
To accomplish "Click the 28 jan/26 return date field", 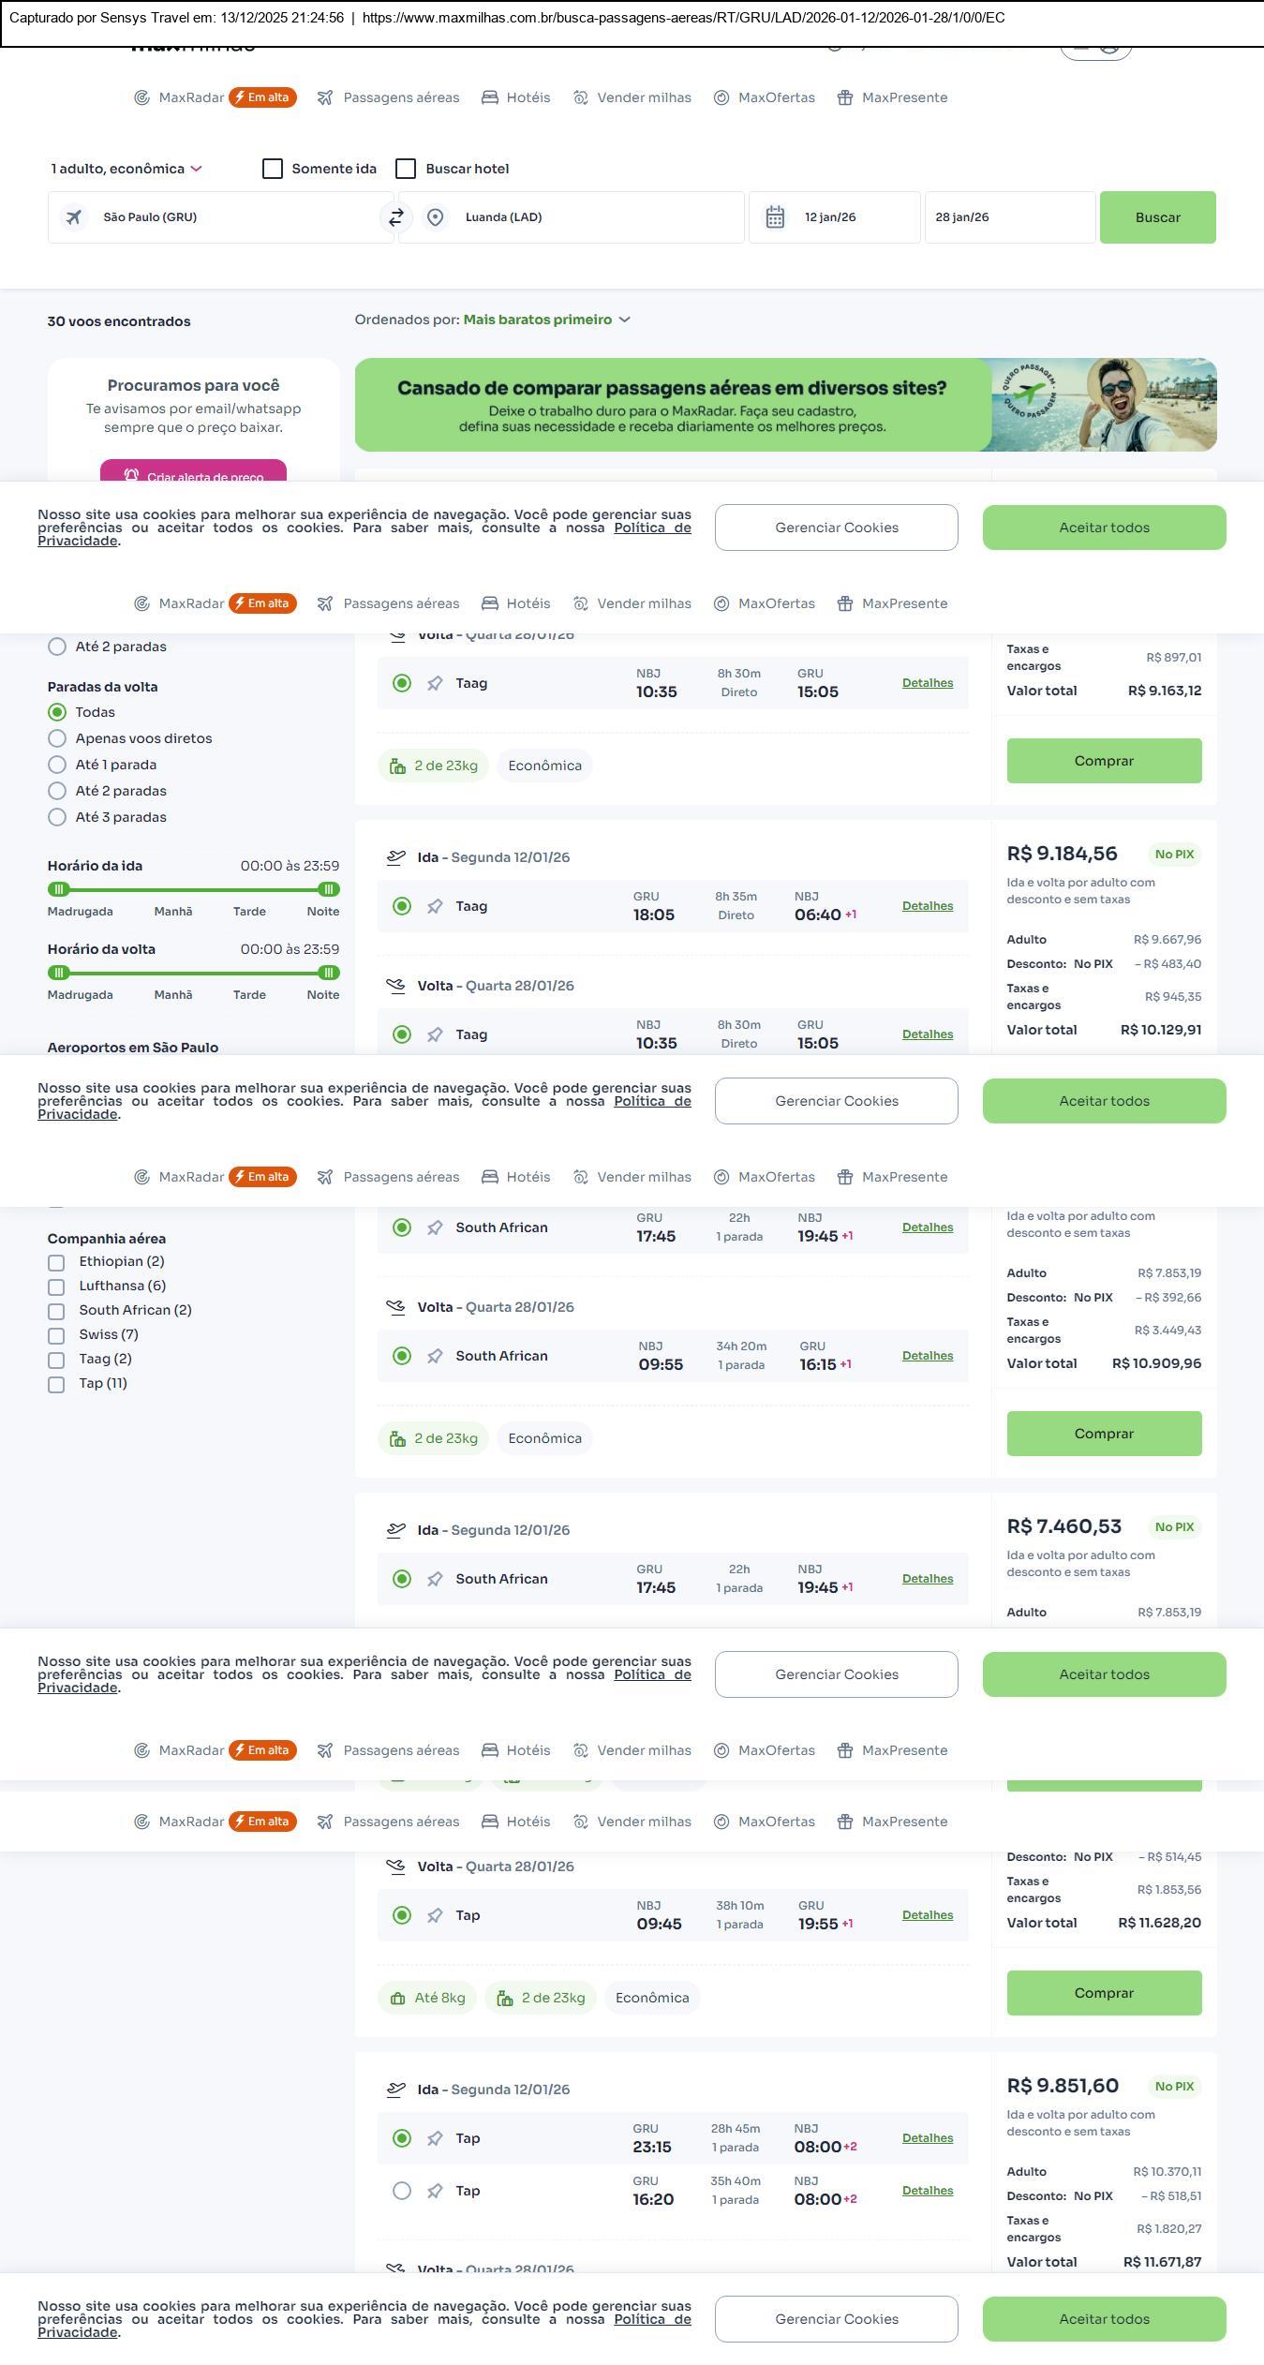I will pyautogui.click(x=1009, y=217).
